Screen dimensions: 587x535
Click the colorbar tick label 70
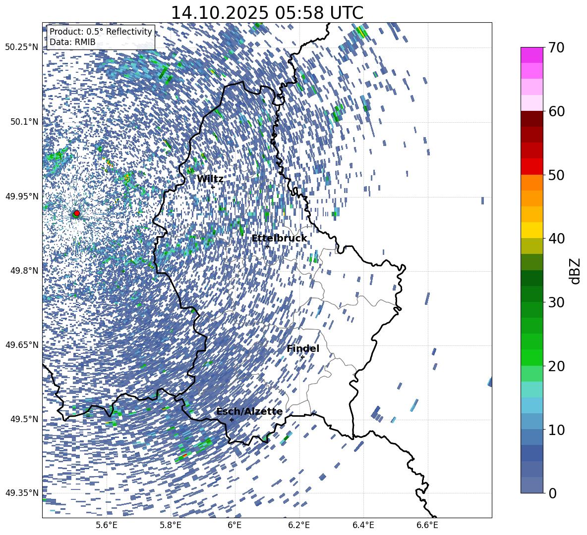point(556,48)
